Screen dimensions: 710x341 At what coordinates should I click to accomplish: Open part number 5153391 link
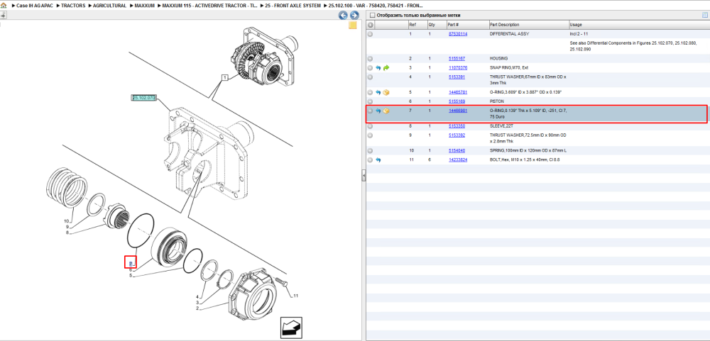pyautogui.click(x=457, y=77)
